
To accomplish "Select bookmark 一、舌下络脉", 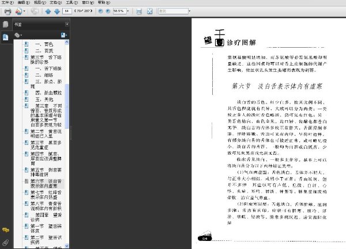I will pos(48,68).
